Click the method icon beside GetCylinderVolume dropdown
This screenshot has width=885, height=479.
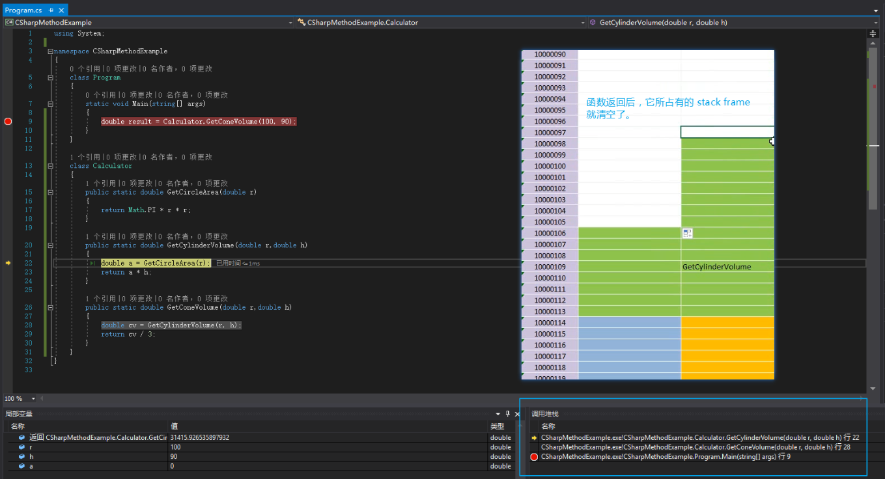(593, 22)
